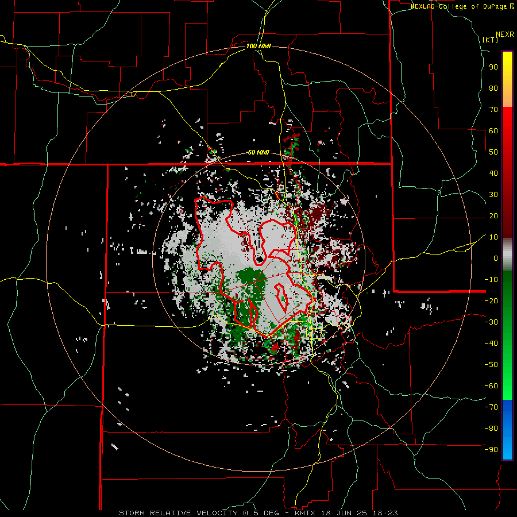
Task: Select the 60 value on the velocity scale
Action: click(x=493, y=130)
